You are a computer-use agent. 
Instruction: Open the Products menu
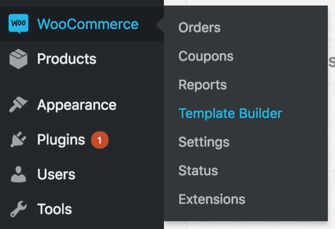coord(67,59)
